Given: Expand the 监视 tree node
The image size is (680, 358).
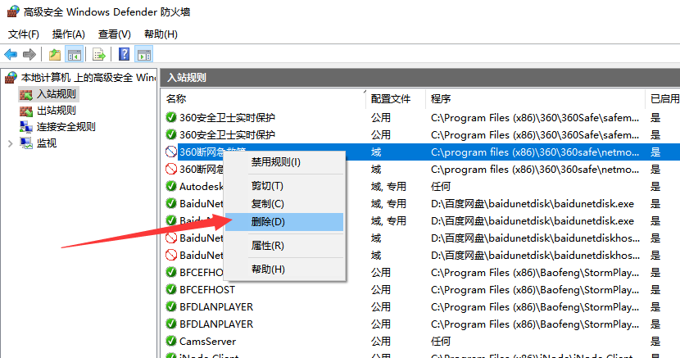Looking at the screenshot, I should pos(11,143).
